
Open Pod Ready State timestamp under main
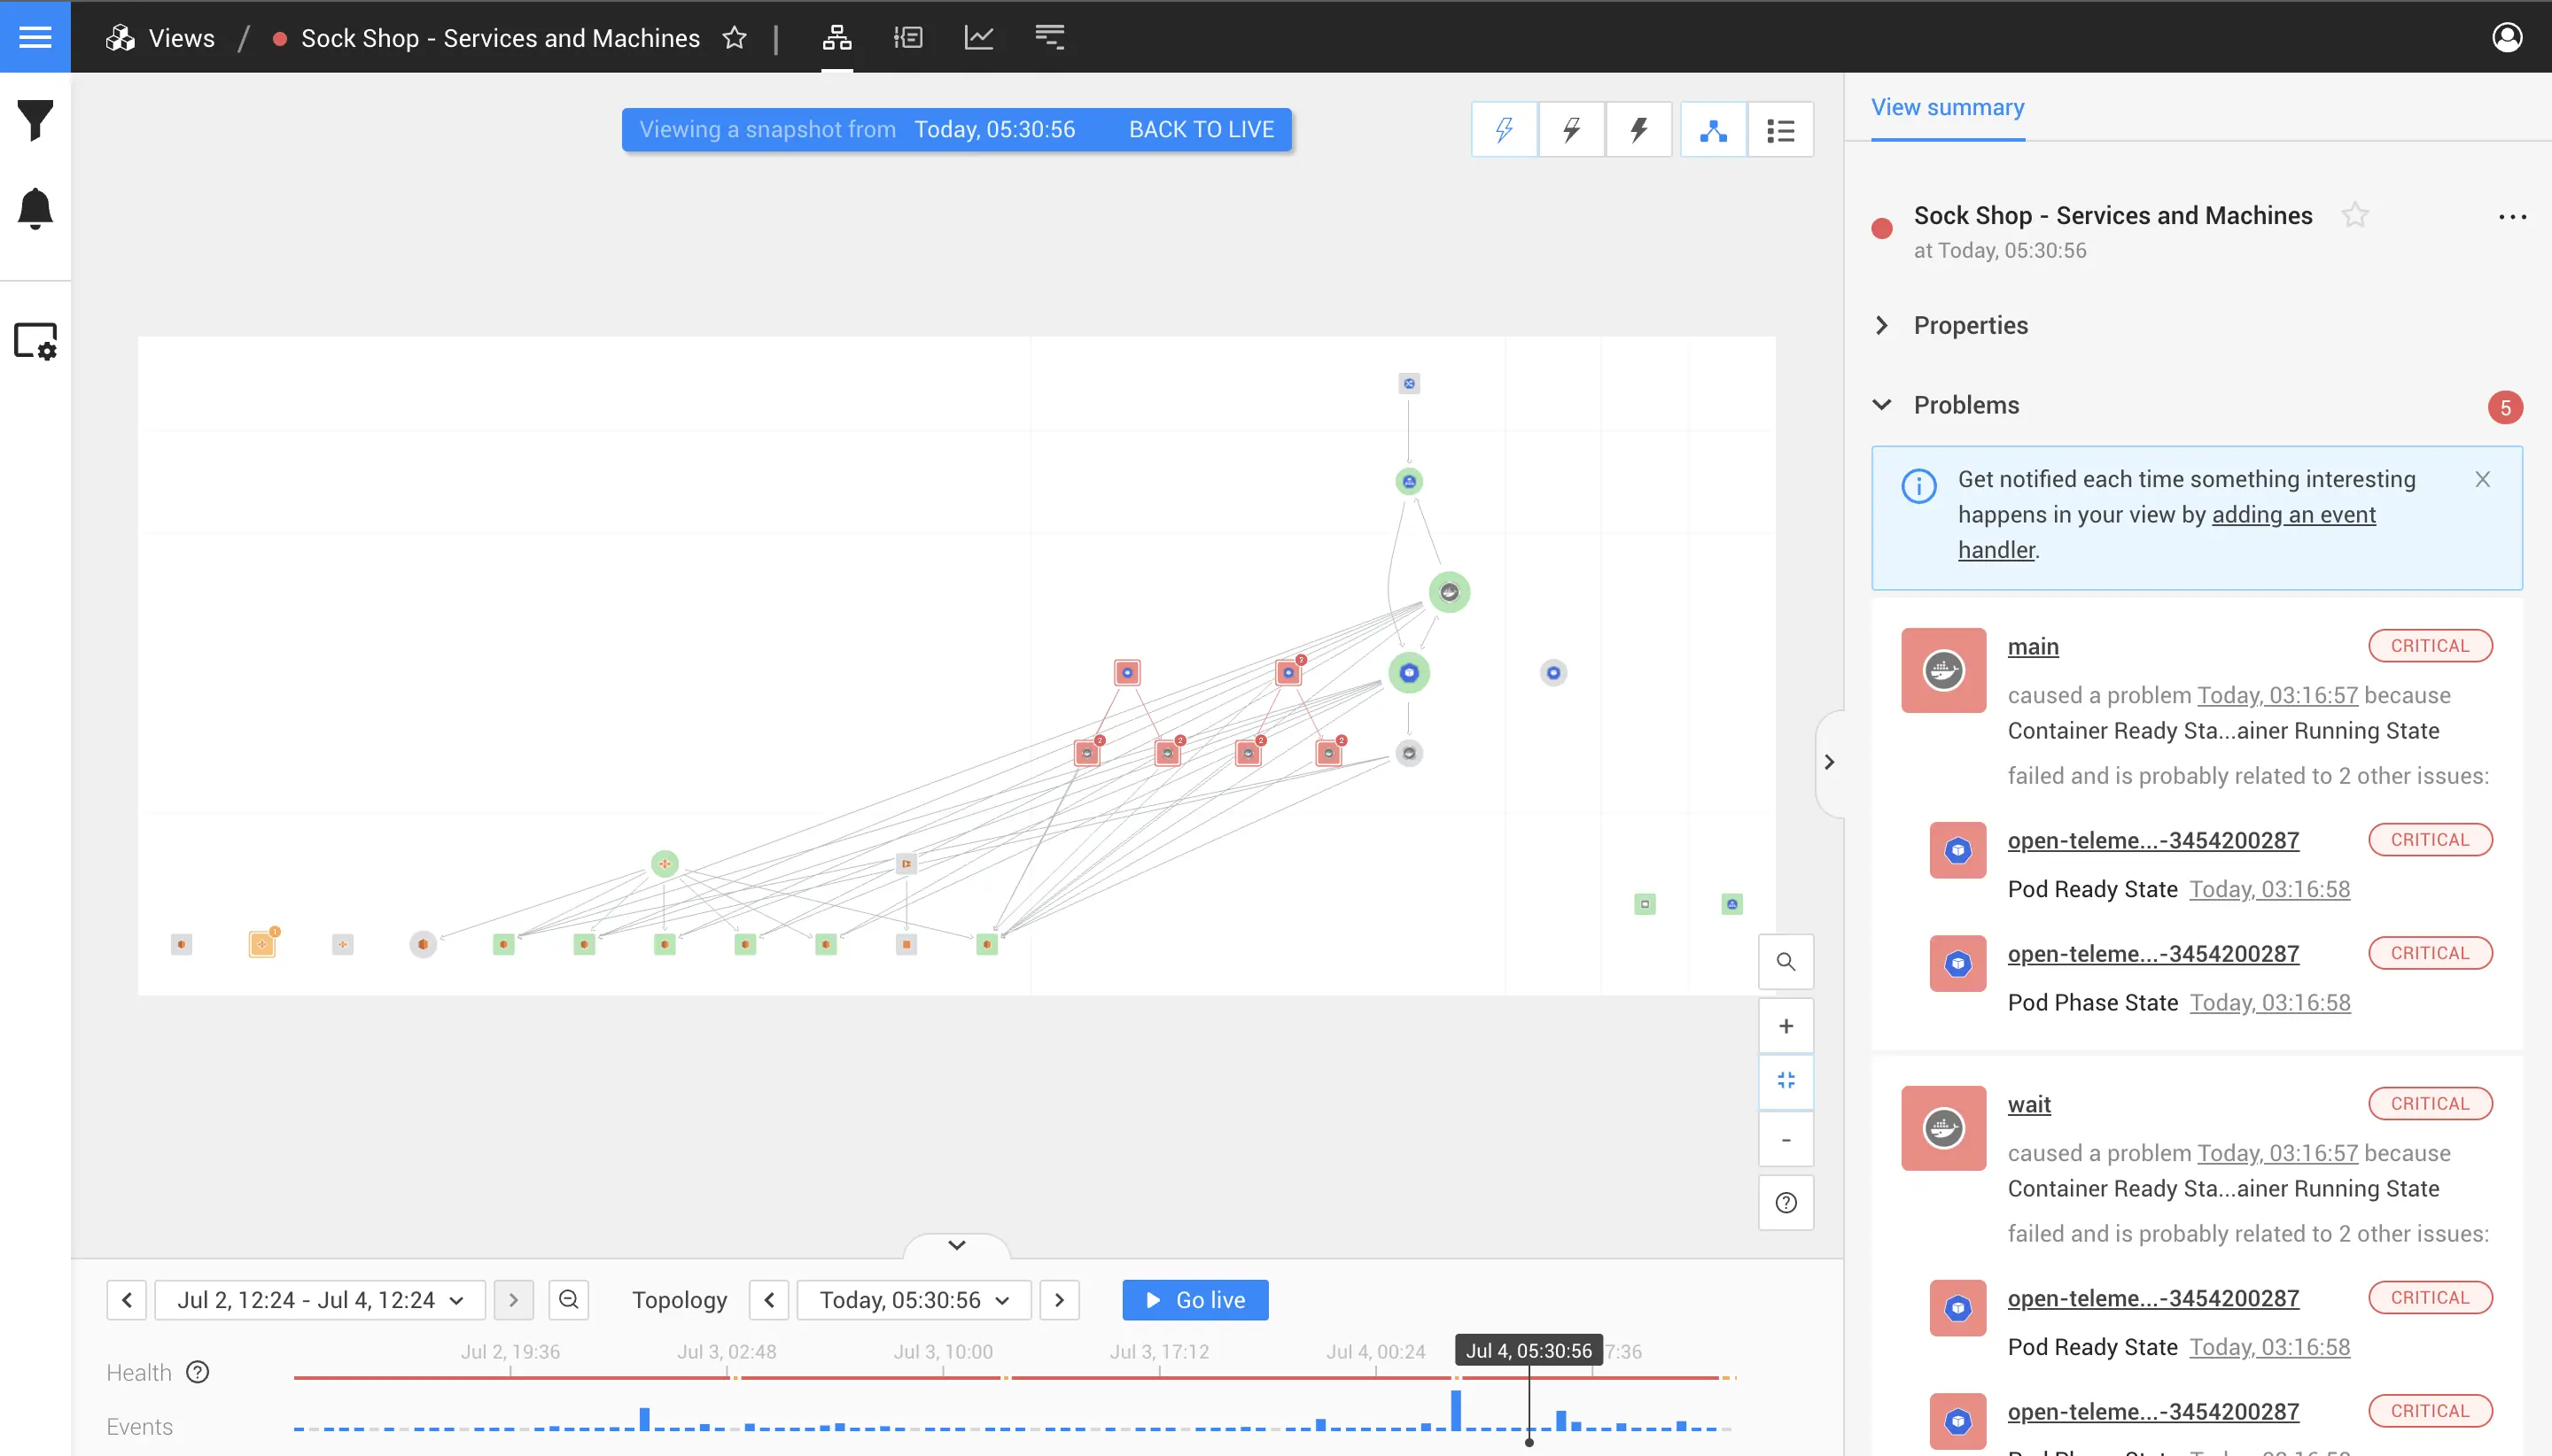coord(2269,889)
